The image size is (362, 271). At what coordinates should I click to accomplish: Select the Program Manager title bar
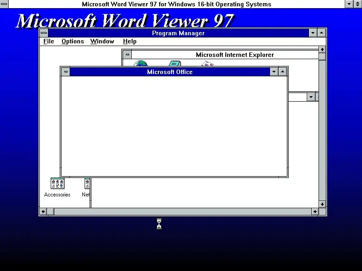pos(178,33)
